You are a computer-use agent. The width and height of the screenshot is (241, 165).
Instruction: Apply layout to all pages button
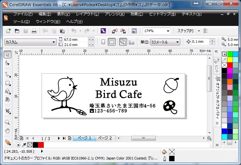click(123, 42)
